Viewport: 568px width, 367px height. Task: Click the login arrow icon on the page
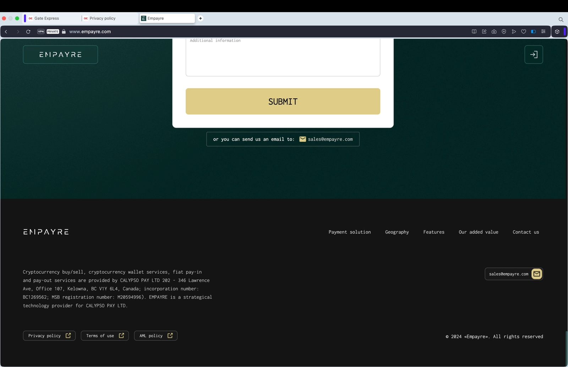534,54
